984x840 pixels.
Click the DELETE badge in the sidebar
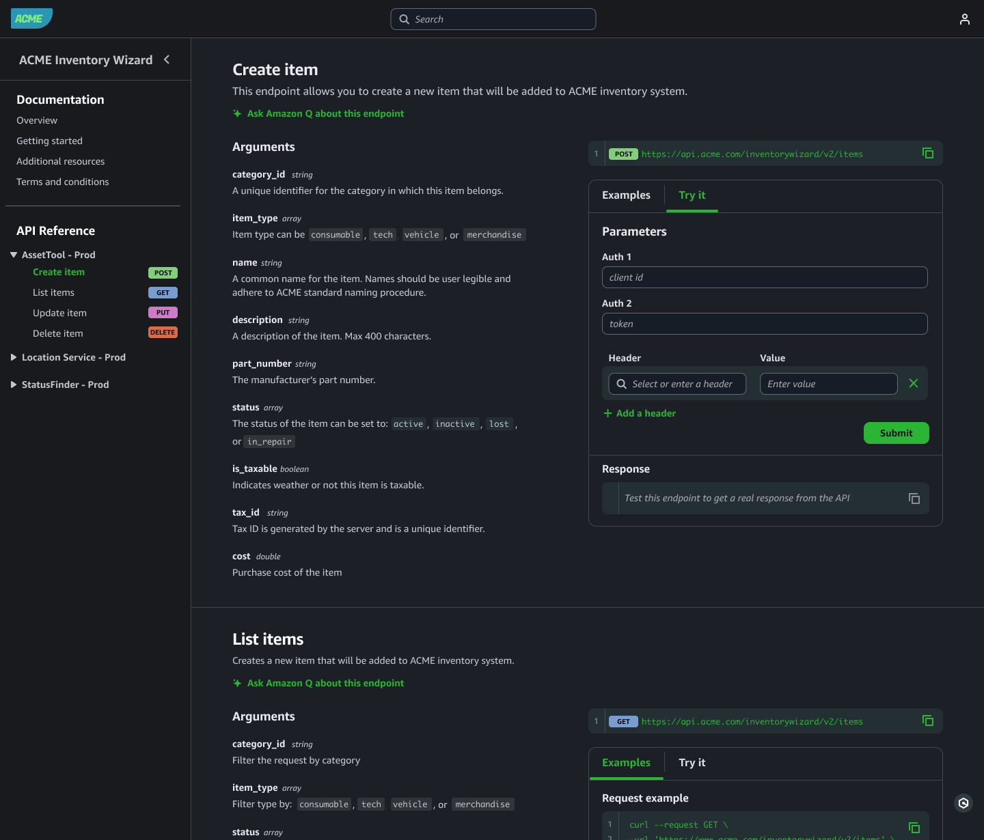[x=163, y=333]
